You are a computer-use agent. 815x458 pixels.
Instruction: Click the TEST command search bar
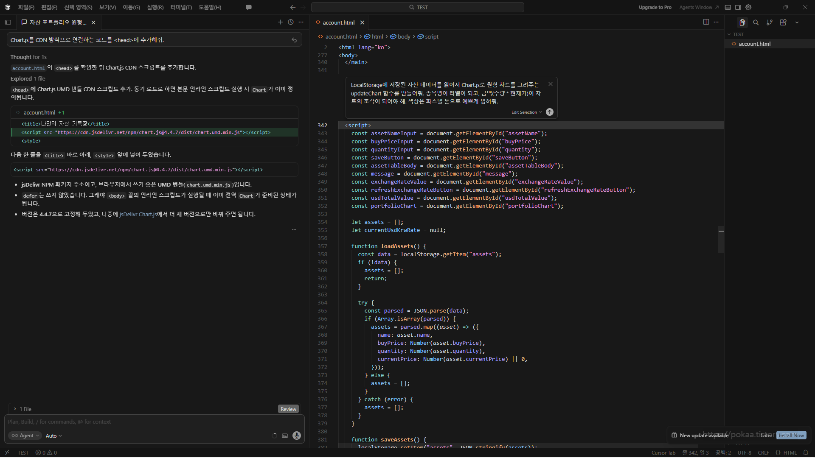pyautogui.click(x=418, y=7)
